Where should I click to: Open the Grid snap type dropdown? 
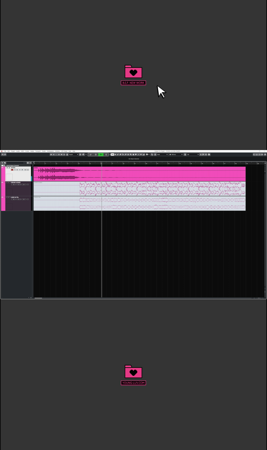point(162,155)
